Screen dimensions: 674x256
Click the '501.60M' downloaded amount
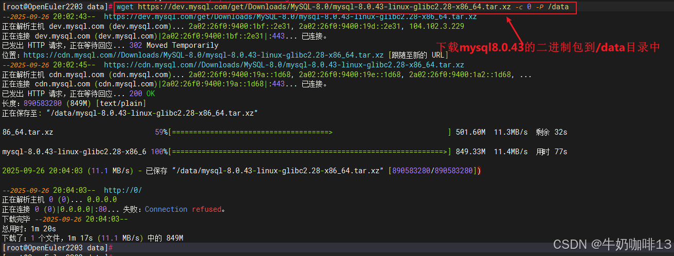(470, 132)
